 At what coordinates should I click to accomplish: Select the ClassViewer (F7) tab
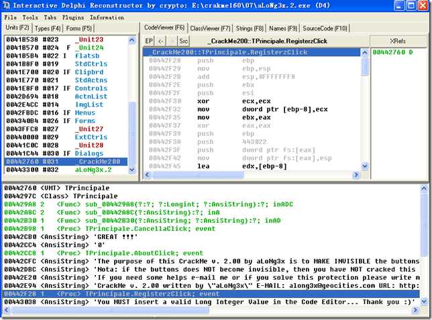(210, 28)
